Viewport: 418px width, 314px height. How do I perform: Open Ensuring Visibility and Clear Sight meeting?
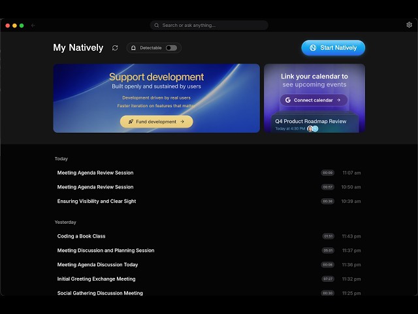coord(209,201)
